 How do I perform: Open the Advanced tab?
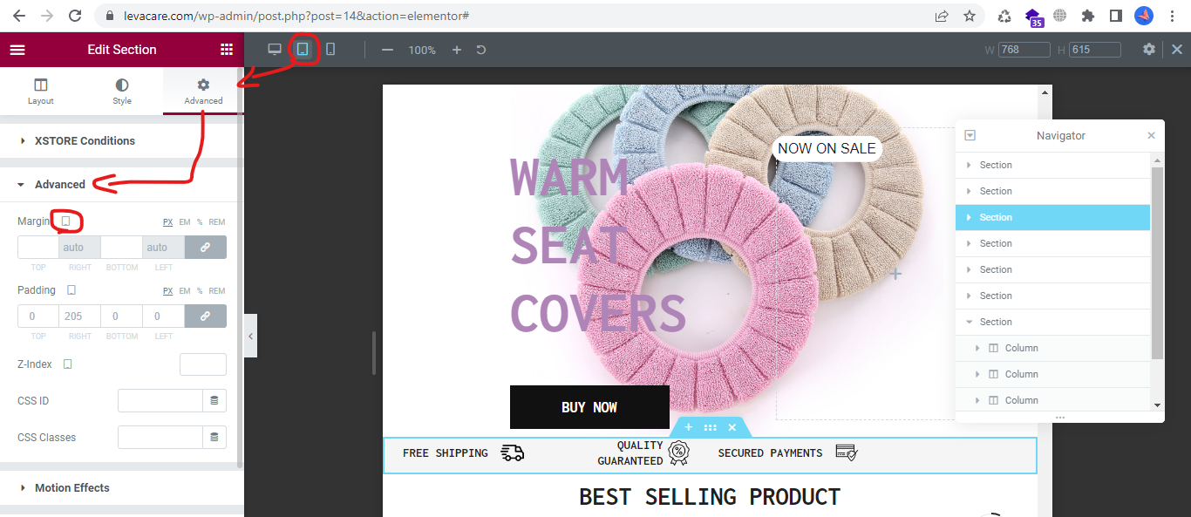[x=203, y=91]
